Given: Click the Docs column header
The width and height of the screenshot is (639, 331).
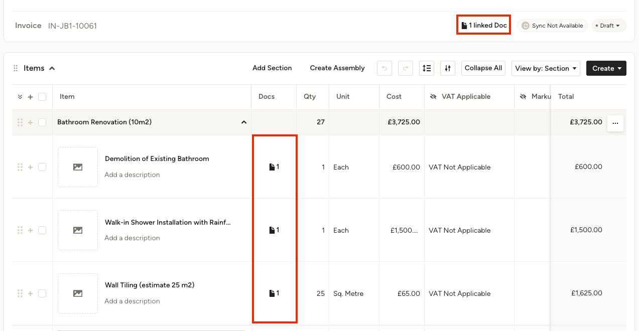Looking at the screenshot, I should point(267,96).
